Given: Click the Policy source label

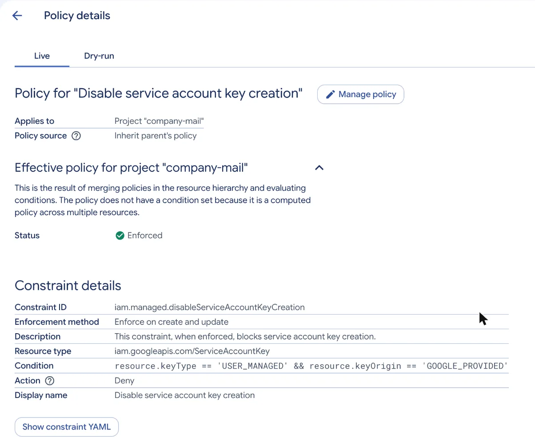Looking at the screenshot, I should click(41, 136).
